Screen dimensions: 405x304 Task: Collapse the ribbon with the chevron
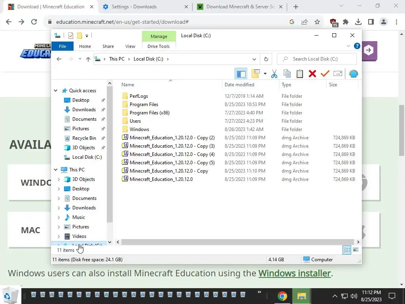click(x=348, y=46)
